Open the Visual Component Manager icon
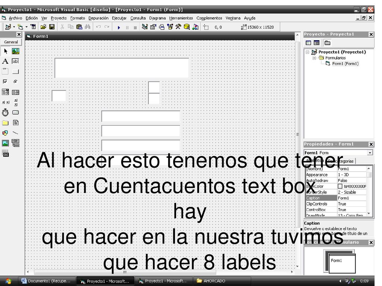 [195, 27]
